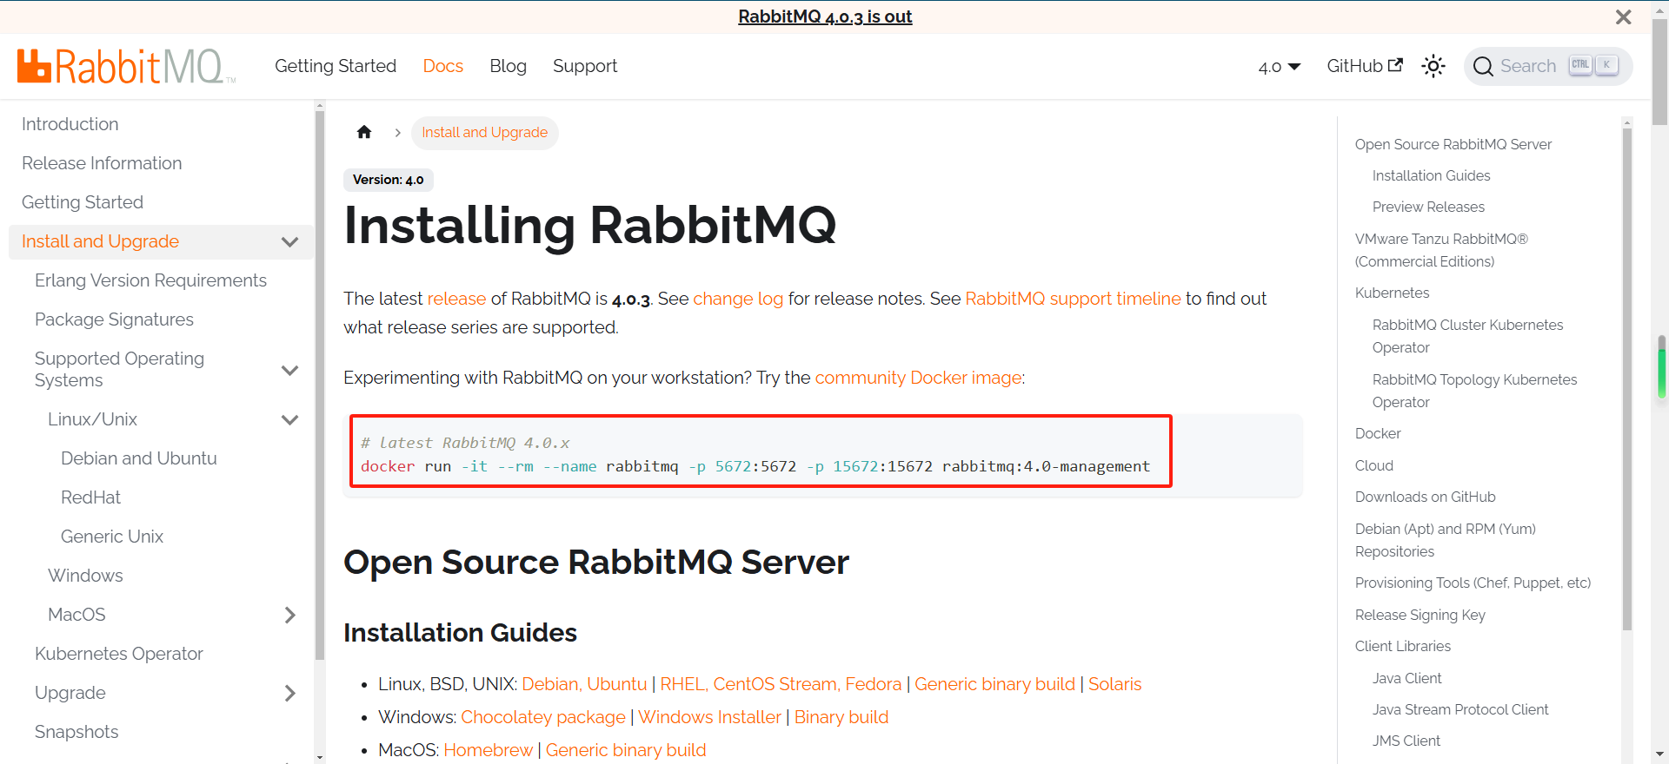
Task: Click the community Docker image link
Action: click(x=918, y=378)
